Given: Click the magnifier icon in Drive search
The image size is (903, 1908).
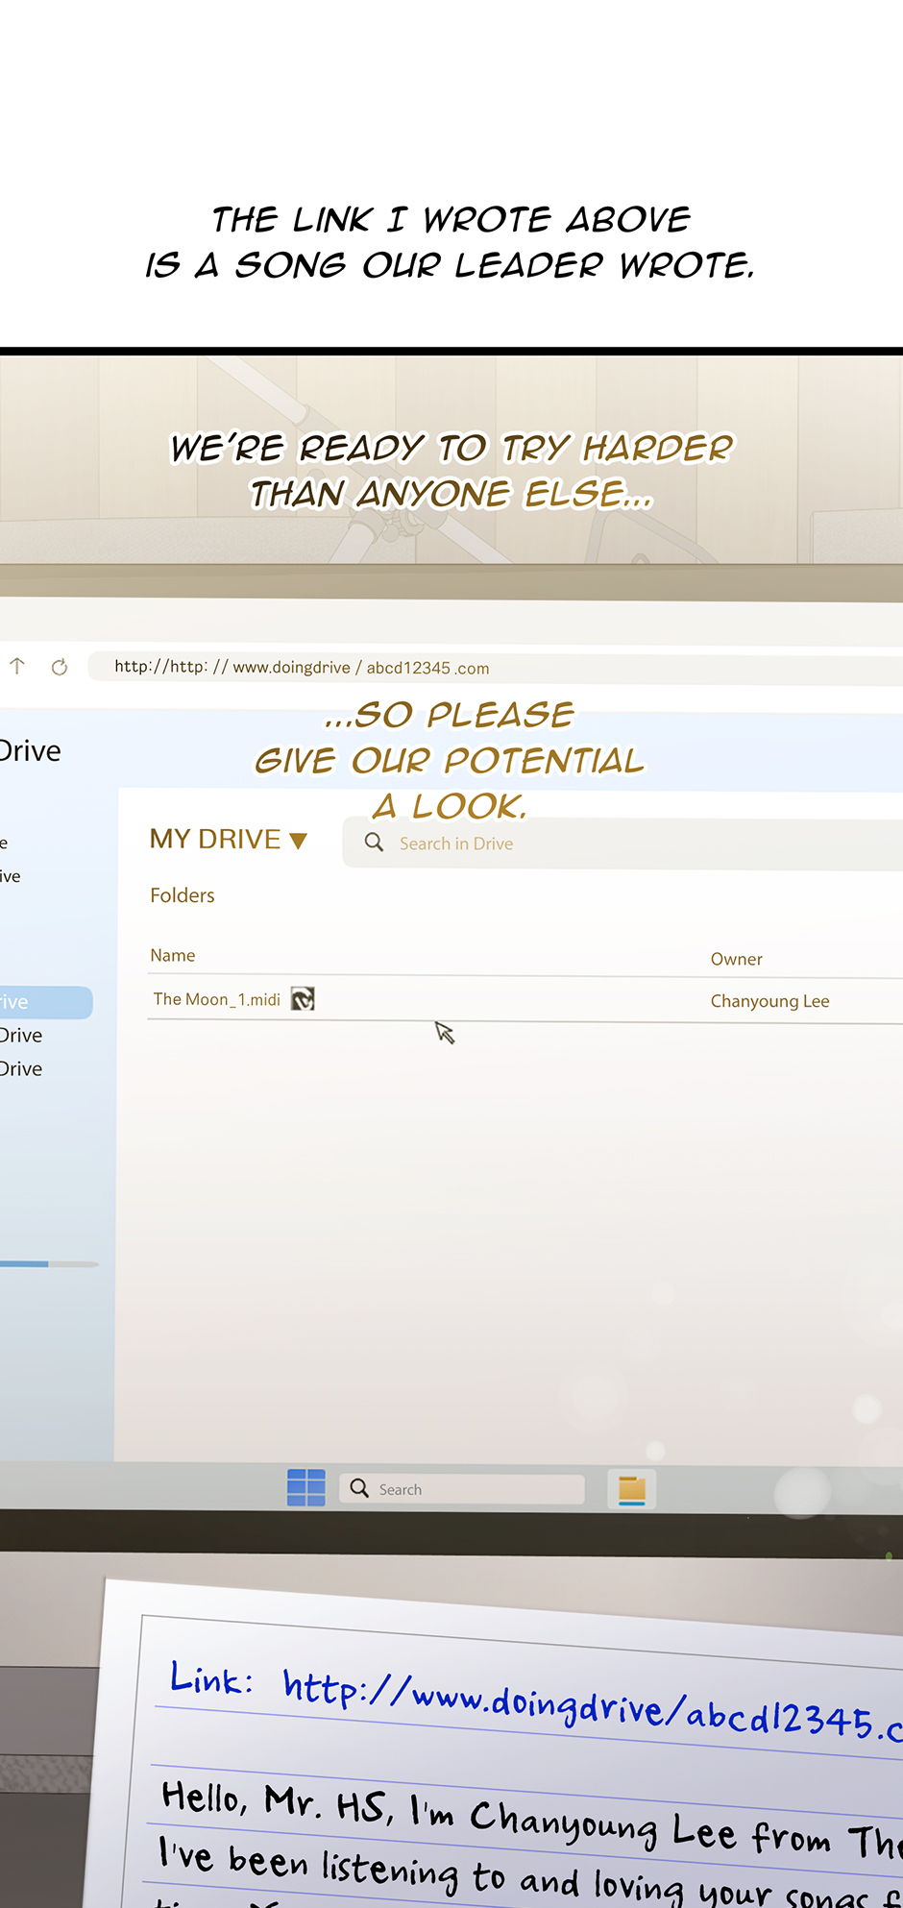Looking at the screenshot, I should click(374, 843).
